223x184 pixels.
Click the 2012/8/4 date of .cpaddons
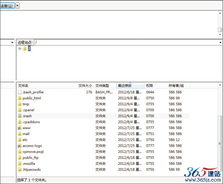tap(129, 122)
